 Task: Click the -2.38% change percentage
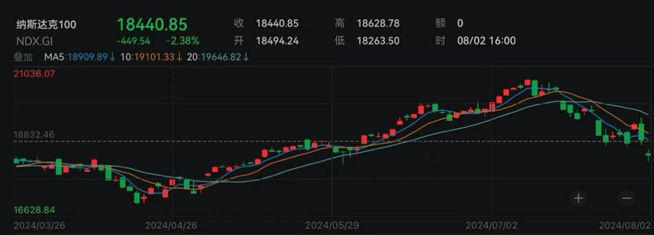point(182,41)
